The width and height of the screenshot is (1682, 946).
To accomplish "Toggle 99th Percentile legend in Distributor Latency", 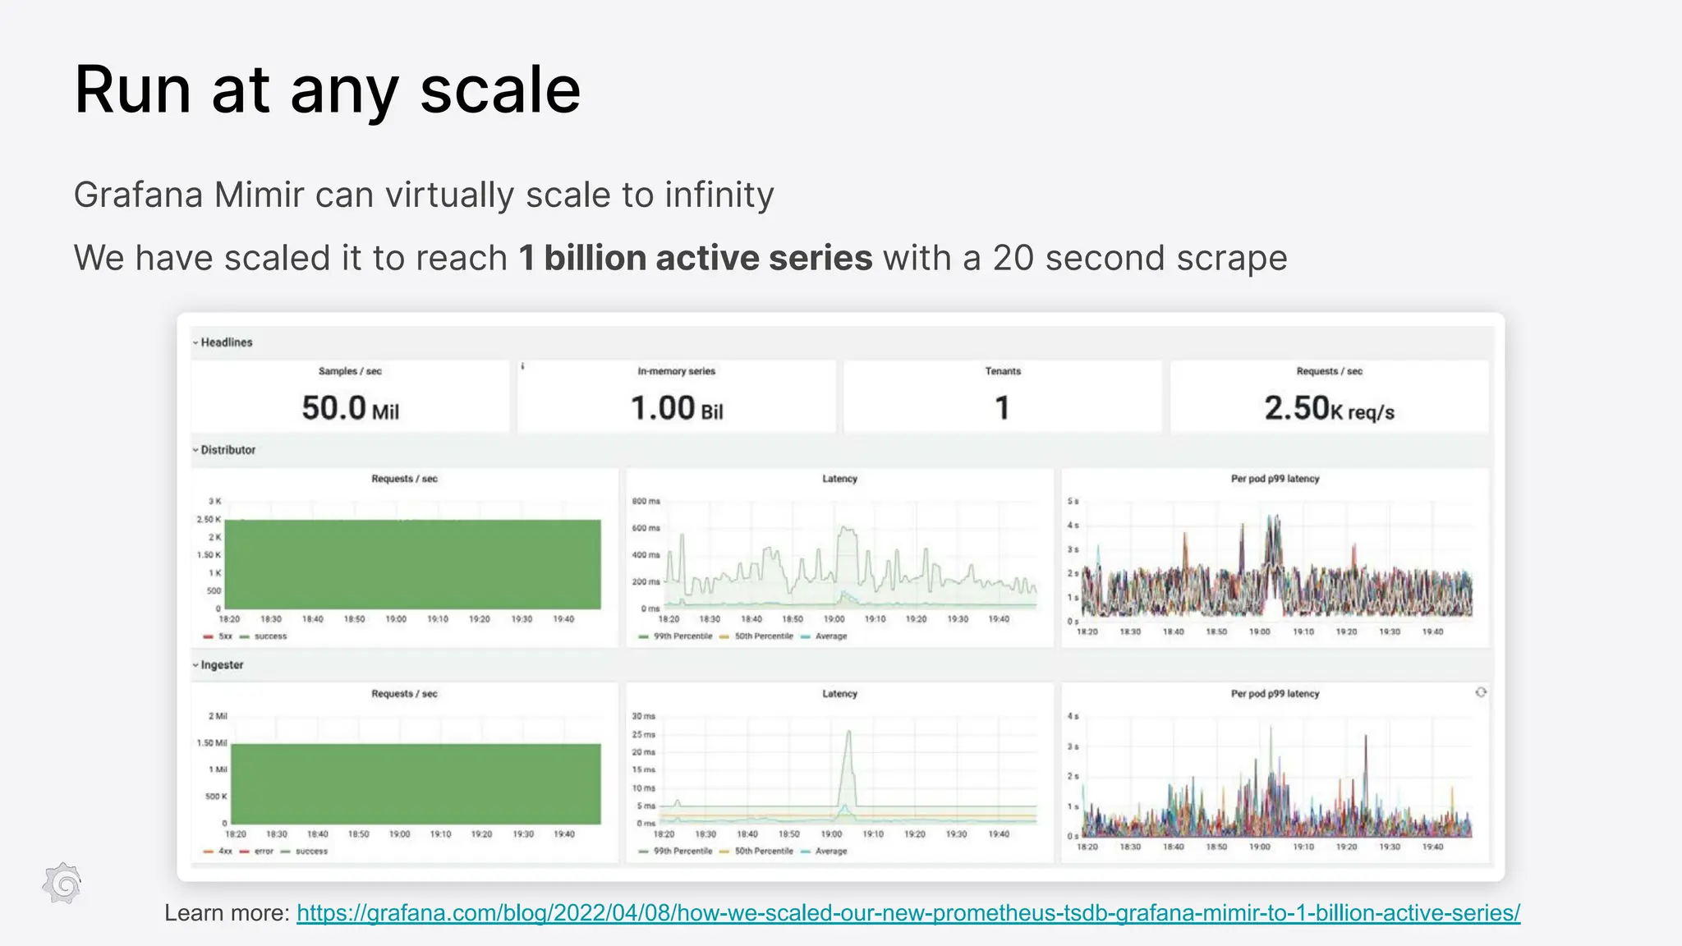I will tap(675, 636).
